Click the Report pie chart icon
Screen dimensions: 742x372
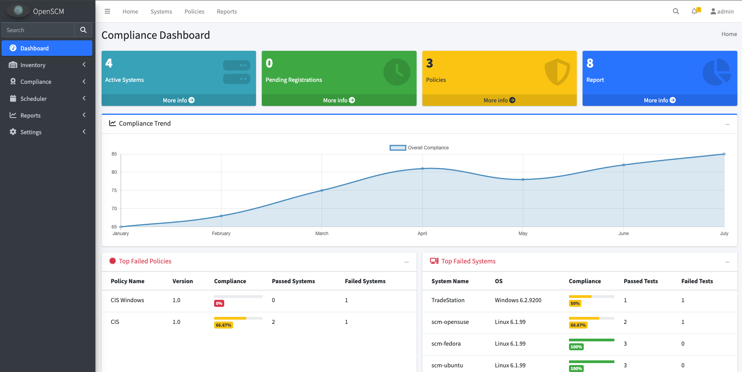click(716, 72)
